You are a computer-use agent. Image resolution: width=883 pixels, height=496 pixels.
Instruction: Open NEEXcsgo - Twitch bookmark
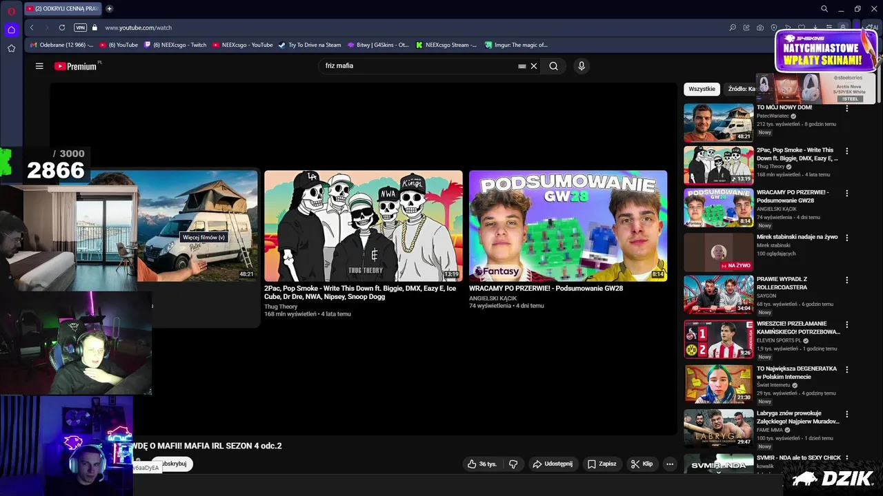click(175, 45)
